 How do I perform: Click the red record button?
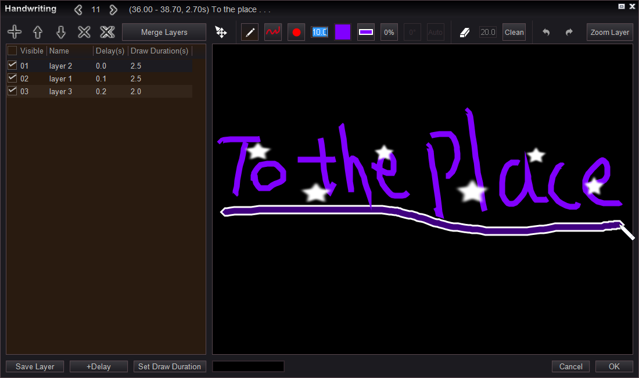[296, 32]
